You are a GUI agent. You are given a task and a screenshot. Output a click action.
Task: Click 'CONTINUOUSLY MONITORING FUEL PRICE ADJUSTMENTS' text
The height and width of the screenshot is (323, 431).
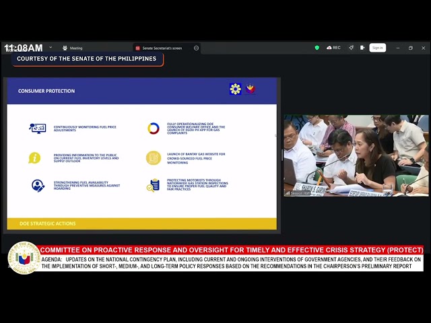click(85, 129)
